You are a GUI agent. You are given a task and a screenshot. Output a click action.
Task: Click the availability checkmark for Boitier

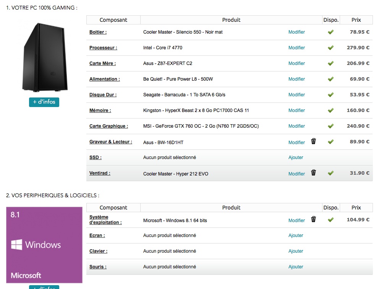point(331,32)
